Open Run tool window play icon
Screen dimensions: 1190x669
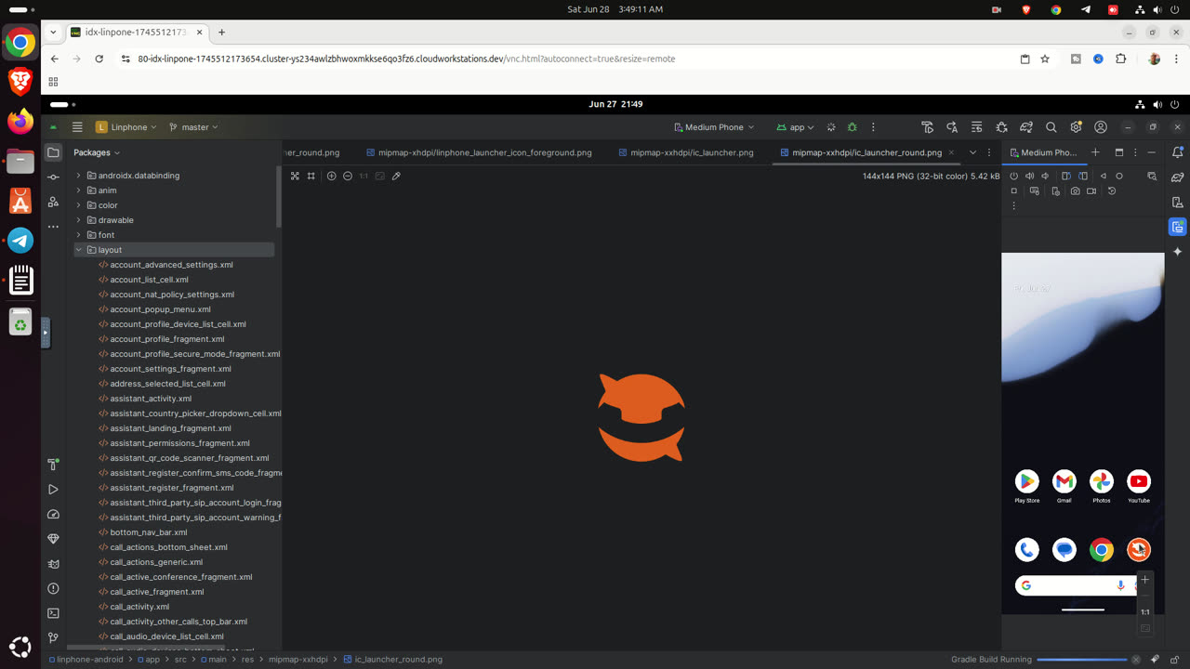click(53, 490)
